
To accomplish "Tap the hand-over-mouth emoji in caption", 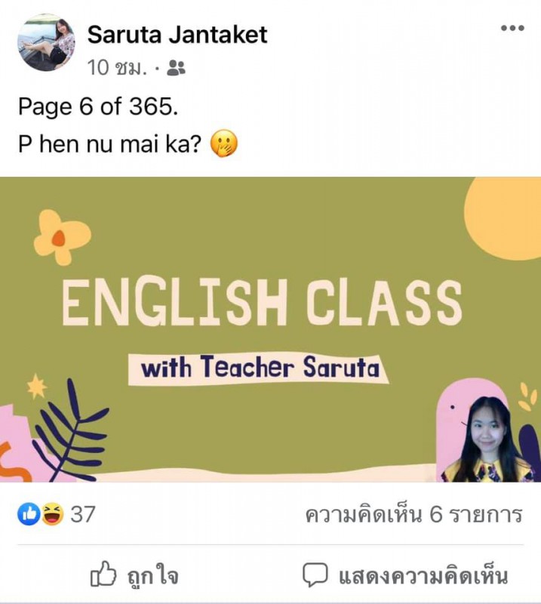I will [223, 143].
